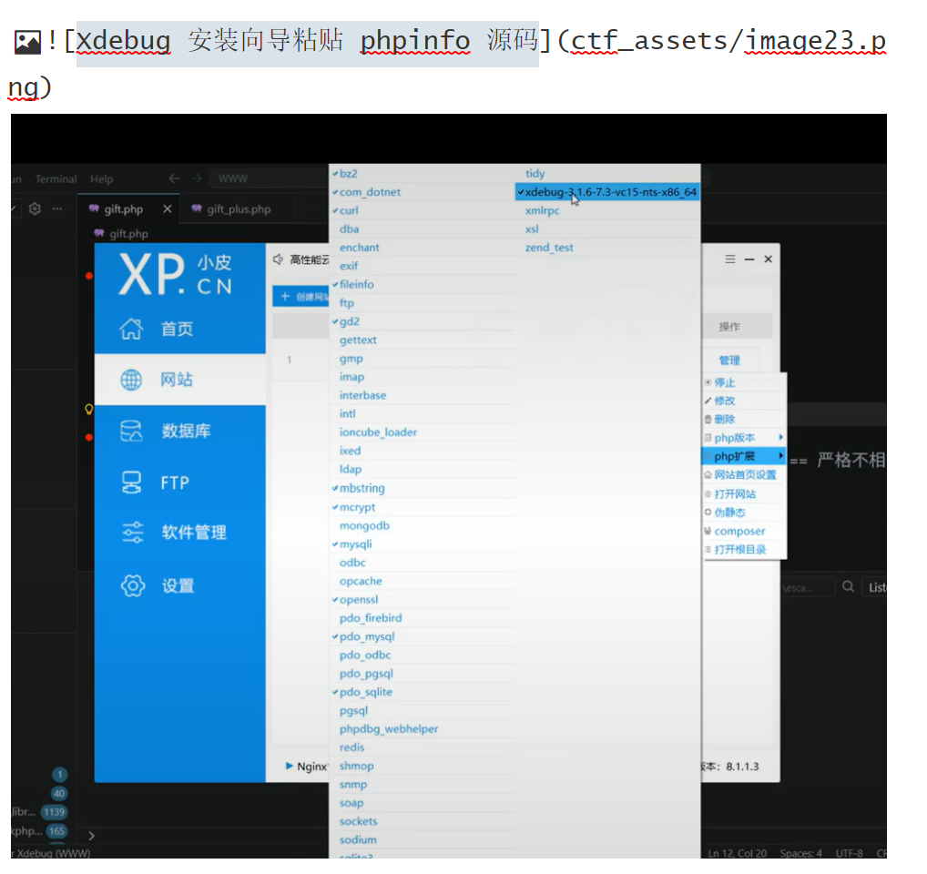
Task: Click the search magnifier icon in editor panel
Action: pos(848,587)
